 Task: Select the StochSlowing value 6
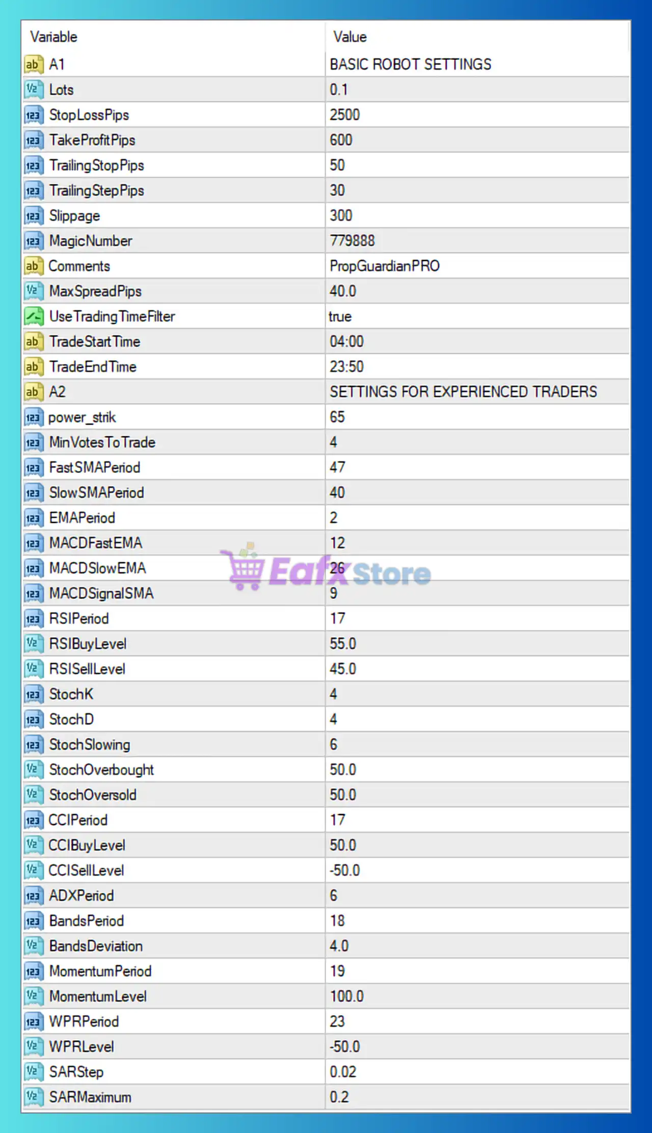pyautogui.click(x=334, y=745)
